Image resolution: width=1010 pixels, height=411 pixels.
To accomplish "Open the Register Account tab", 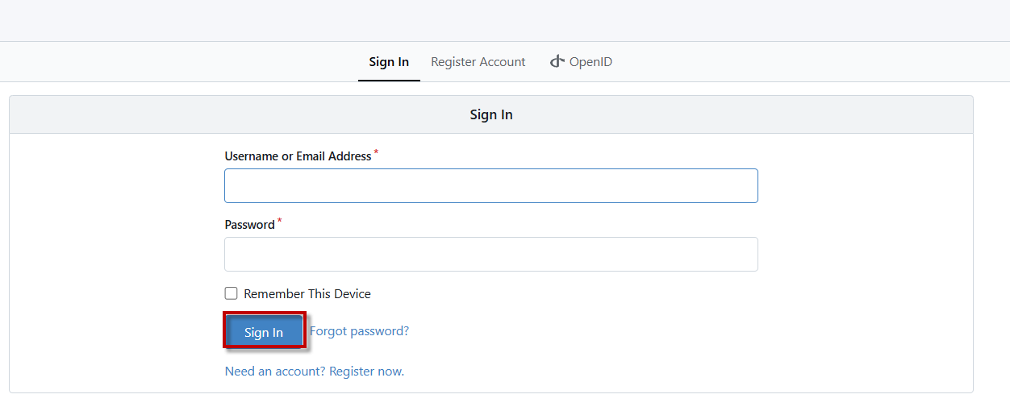I will pos(478,62).
